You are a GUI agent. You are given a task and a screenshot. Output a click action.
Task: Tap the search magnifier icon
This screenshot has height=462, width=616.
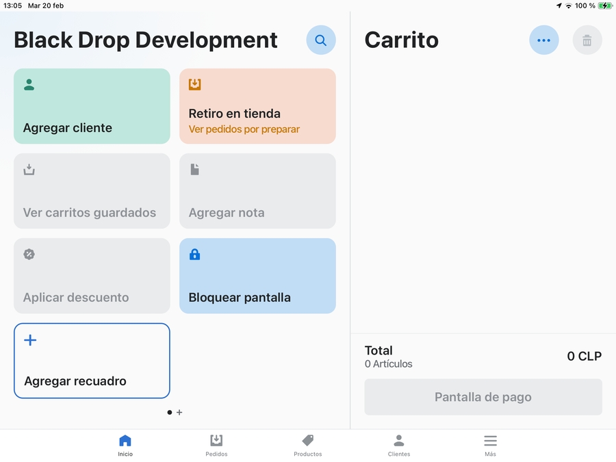[320, 40]
